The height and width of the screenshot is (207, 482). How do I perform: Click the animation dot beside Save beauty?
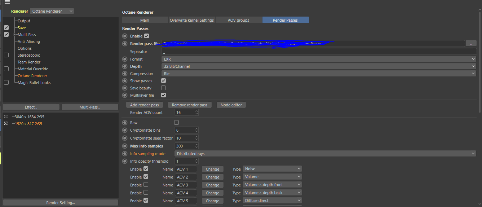[x=125, y=88]
